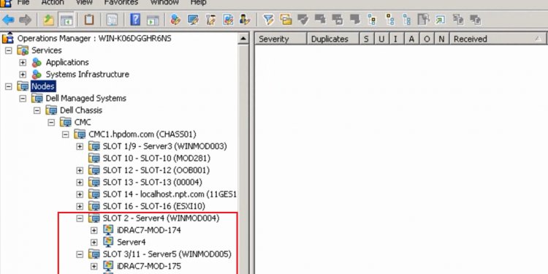Click the filter funnel toolbar icon
Viewport: 548px width, 274px height.
pyautogui.click(x=268, y=20)
